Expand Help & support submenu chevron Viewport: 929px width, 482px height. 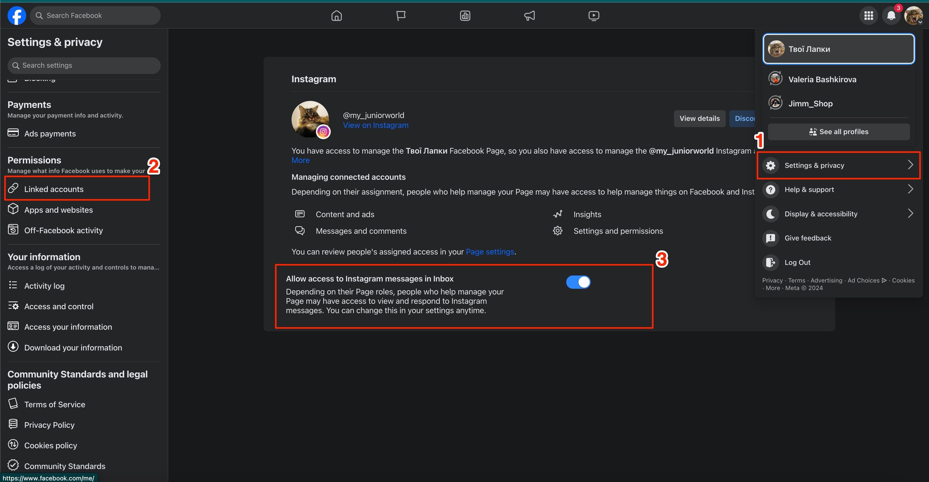coord(910,189)
